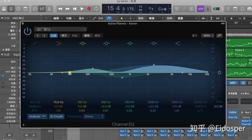
Task: Click the waveform zoom icon
Action: (x=203, y=18)
